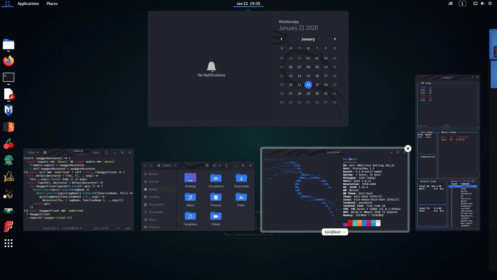Close the kali terminal overview window
This screenshot has width=497, height=280.
pyautogui.click(x=408, y=149)
